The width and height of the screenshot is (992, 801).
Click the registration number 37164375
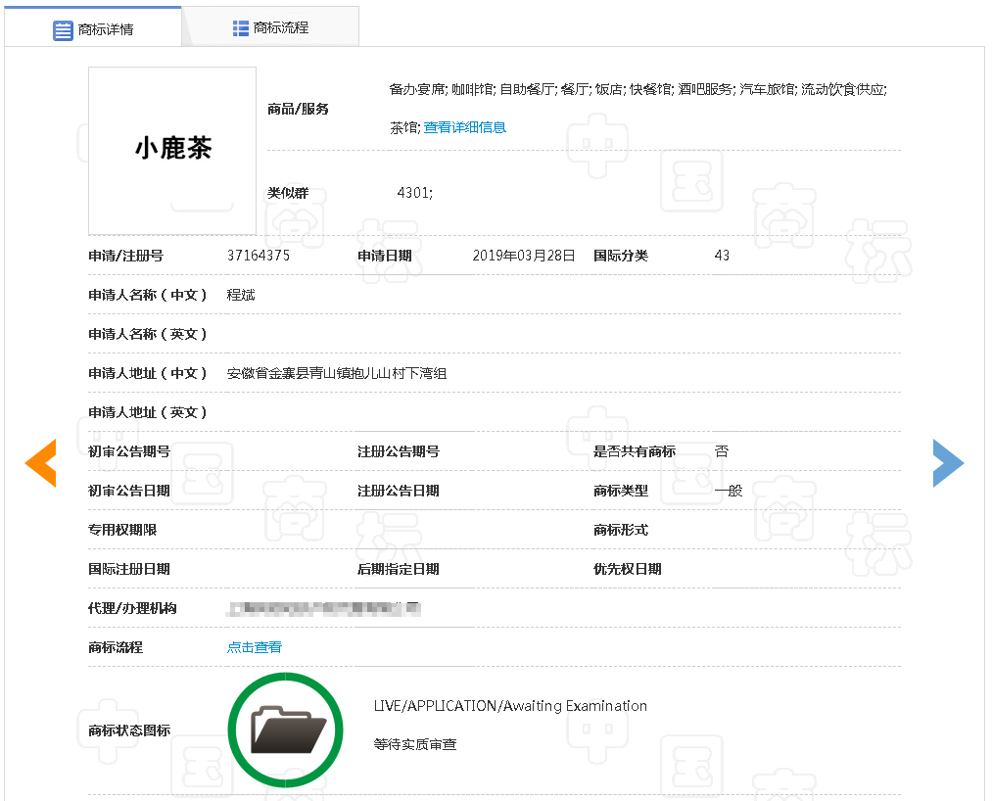coord(259,256)
